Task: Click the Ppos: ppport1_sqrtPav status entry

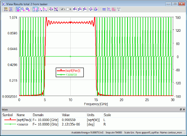Action: (x=147, y=133)
